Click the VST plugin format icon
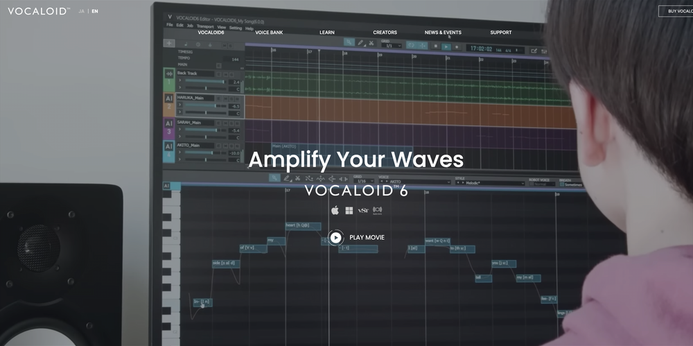Screen dimensions: 693x346 click(363, 210)
